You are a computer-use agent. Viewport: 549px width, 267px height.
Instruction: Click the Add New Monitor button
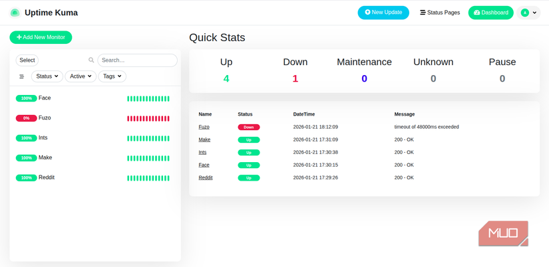pyautogui.click(x=41, y=37)
